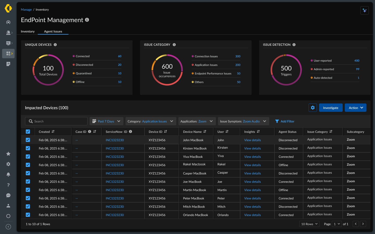This screenshot has height=234, width=375.
Task: Open the 10 Rows per page dropdown
Action: point(309,224)
